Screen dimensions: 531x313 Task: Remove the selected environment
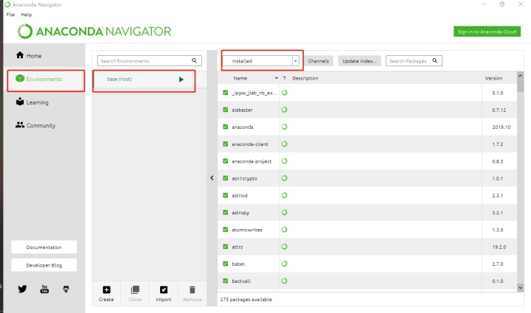192,293
